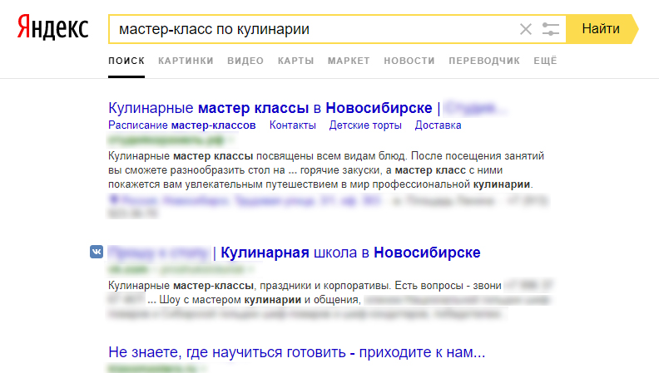Open the advanced search settings icon

click(x=551, y=29)
